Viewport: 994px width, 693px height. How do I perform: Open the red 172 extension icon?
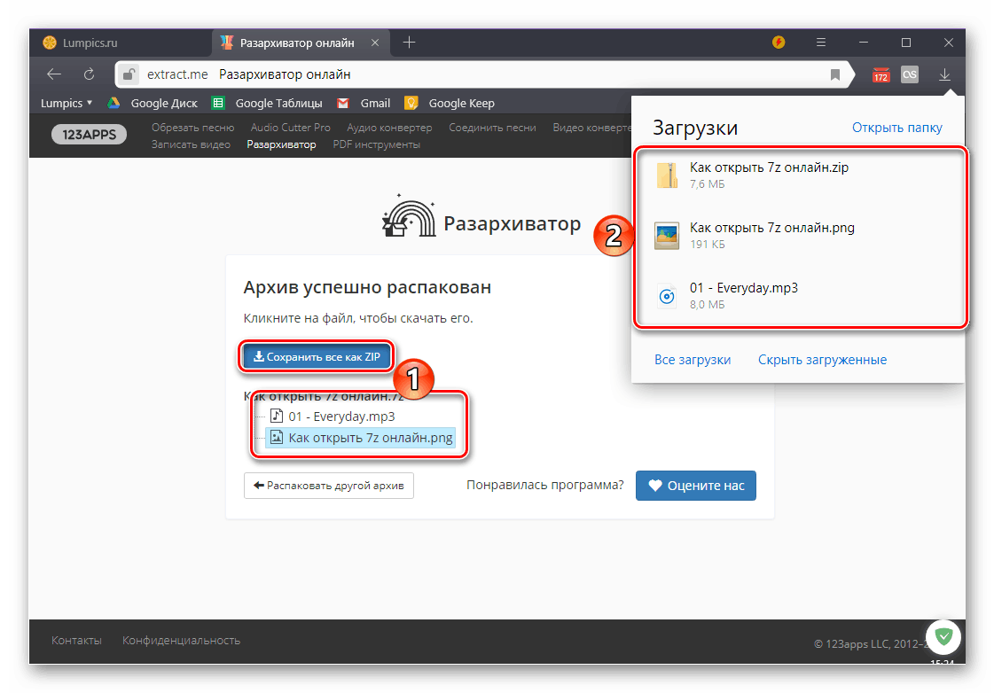pyautogui.click(x=881, y=74)
